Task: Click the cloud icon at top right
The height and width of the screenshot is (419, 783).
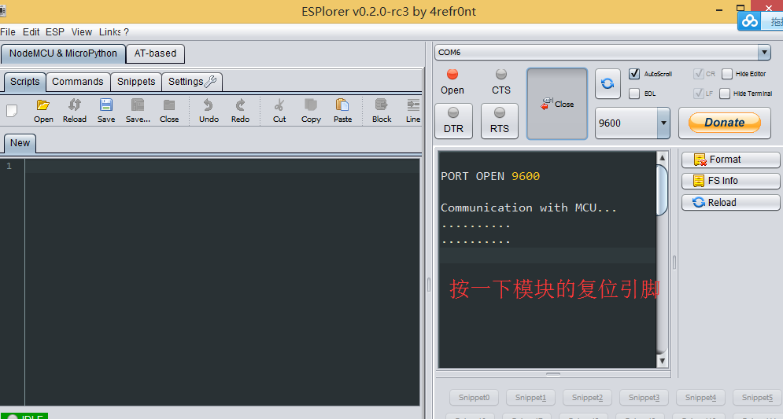Action: pos(749,21)
